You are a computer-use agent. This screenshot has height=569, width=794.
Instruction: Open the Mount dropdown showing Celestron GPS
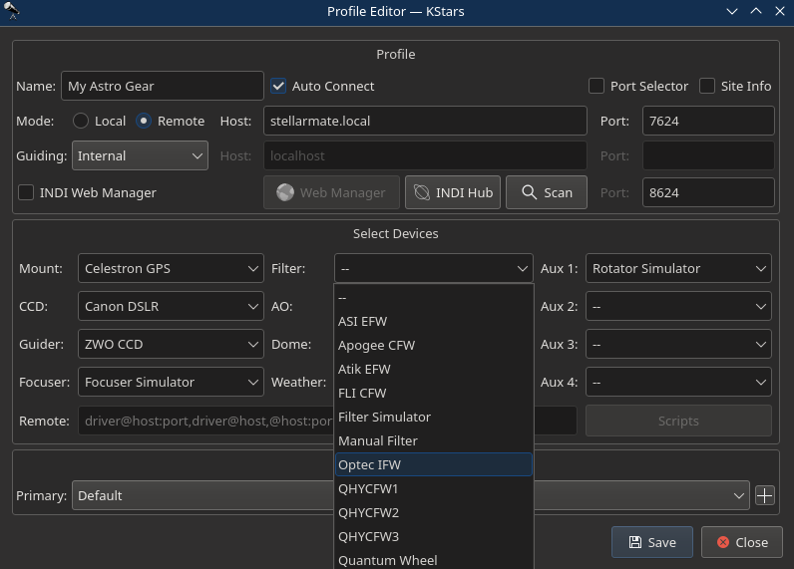[171, 269]
